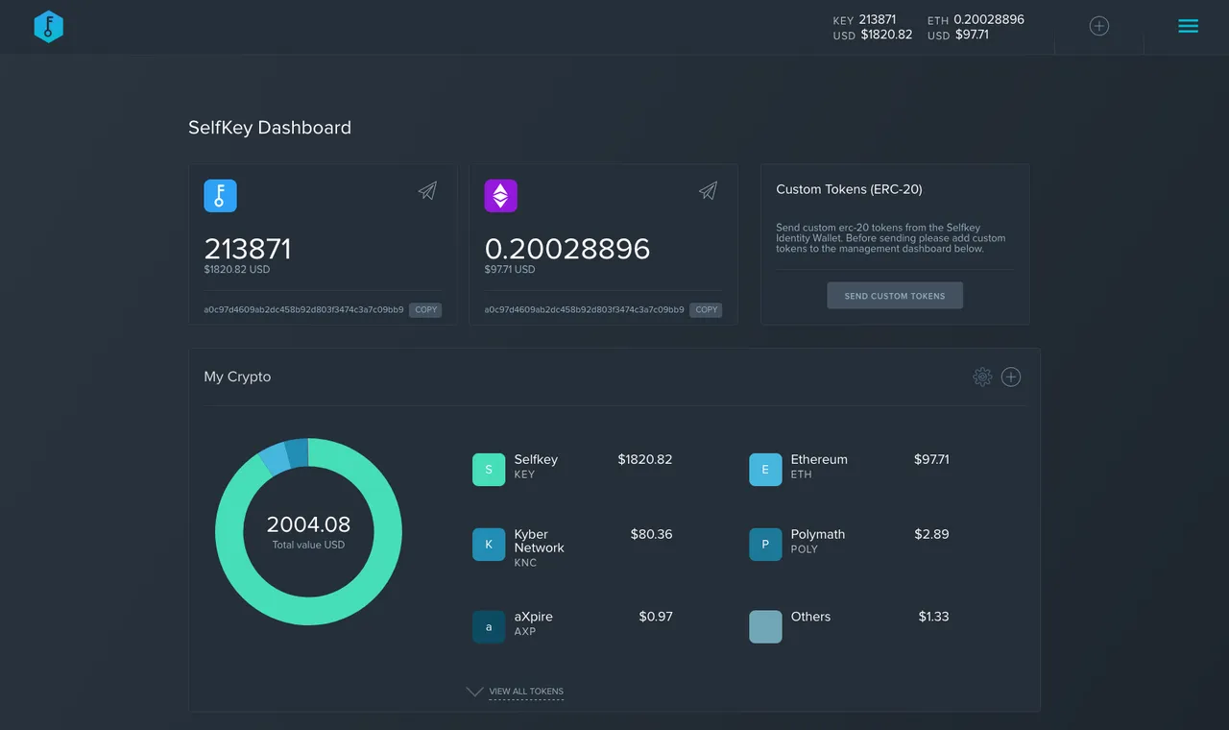Click the Custom Tokens (ERC-20) title

[849, 189]
